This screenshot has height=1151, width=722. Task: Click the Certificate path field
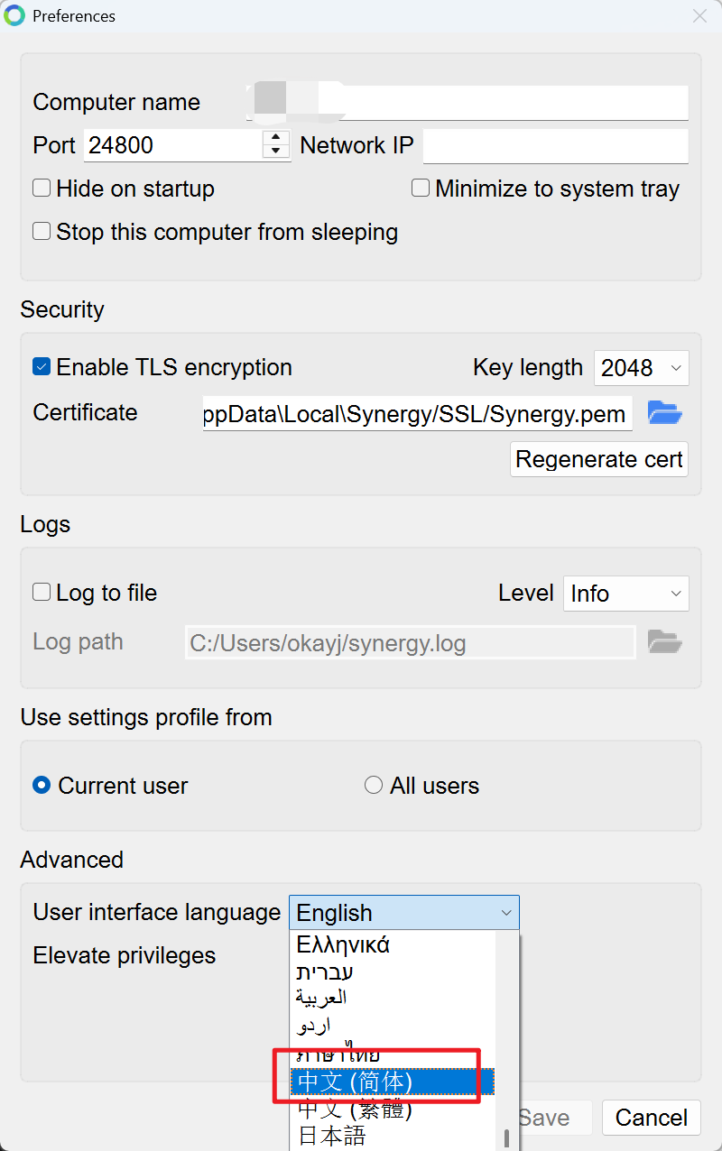click(x=417, y=414)
